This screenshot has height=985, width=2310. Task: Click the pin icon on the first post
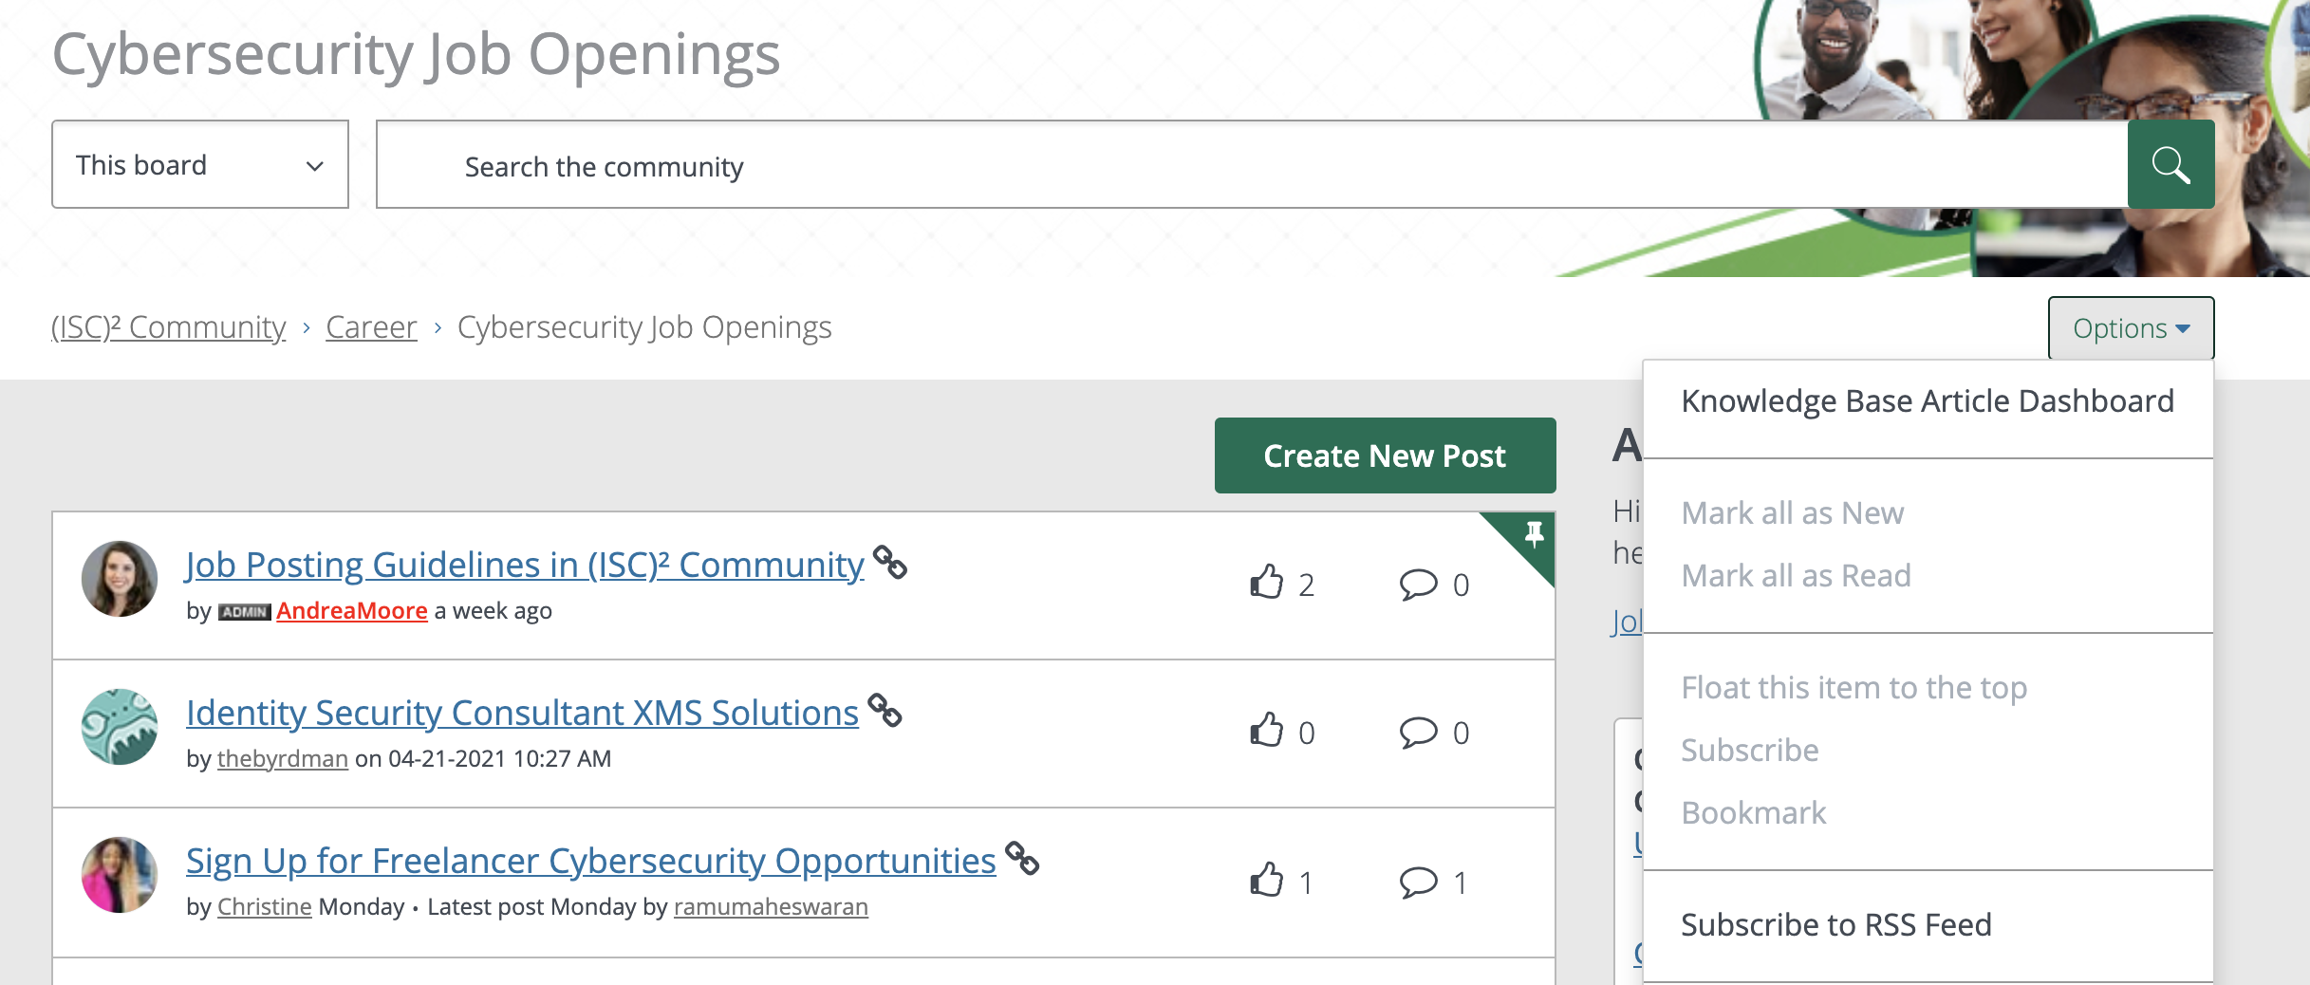(x=1534, y=534)
